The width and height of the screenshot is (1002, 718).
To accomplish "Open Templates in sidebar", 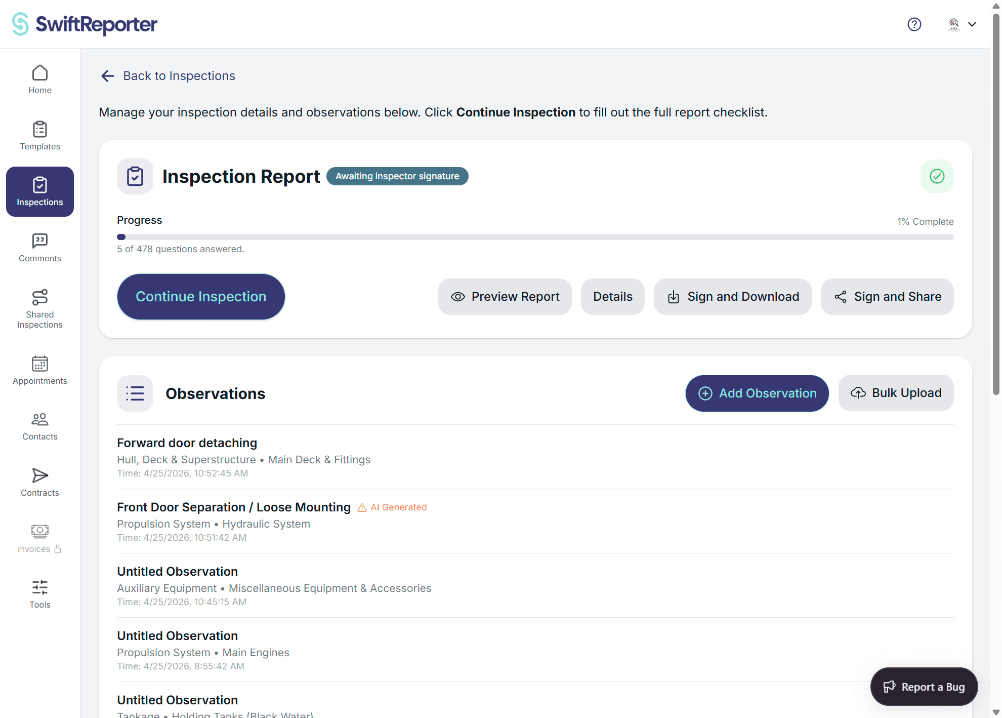I will tap(40, 136).
